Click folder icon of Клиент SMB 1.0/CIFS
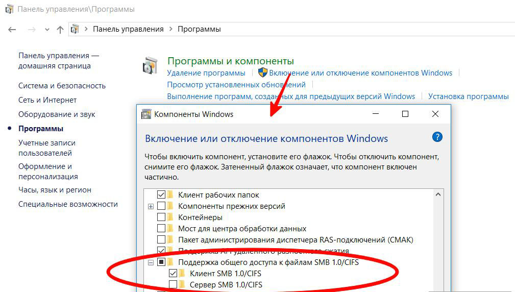Viewport: 515px width, 292px height. click(182, 273)
